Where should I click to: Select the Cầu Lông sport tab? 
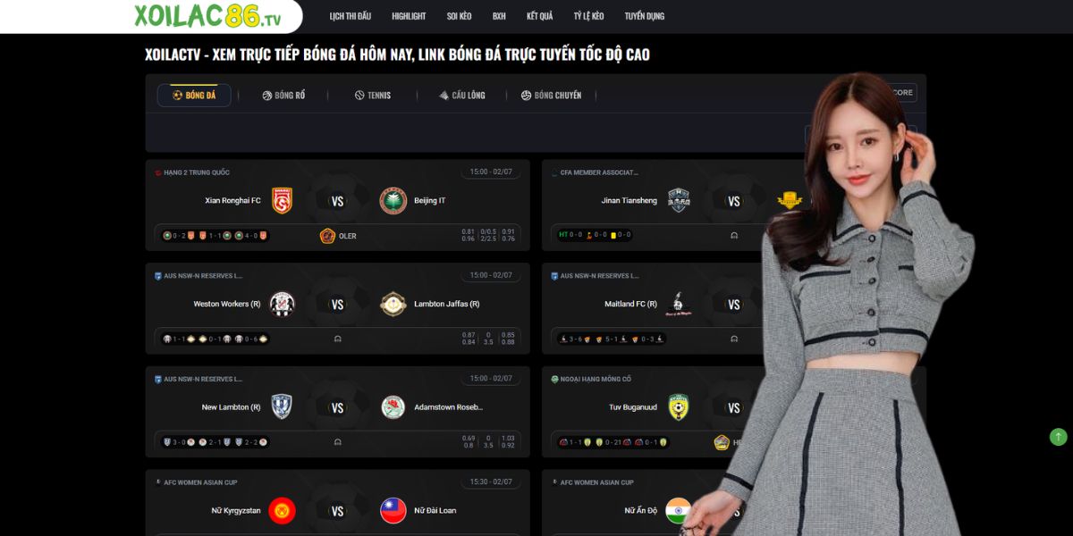[461, 95]
